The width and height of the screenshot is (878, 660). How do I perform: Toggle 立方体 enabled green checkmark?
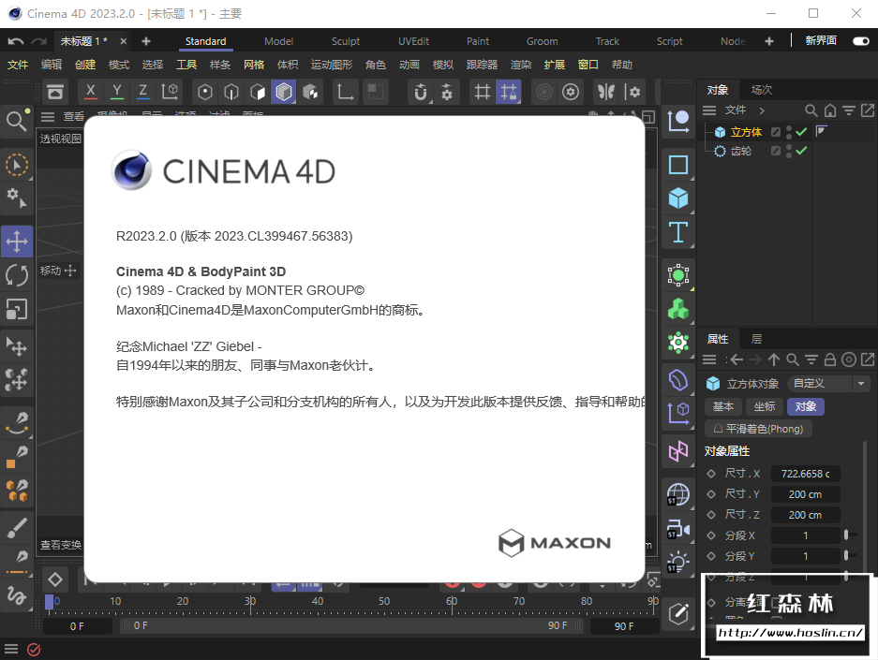[801, 132]
